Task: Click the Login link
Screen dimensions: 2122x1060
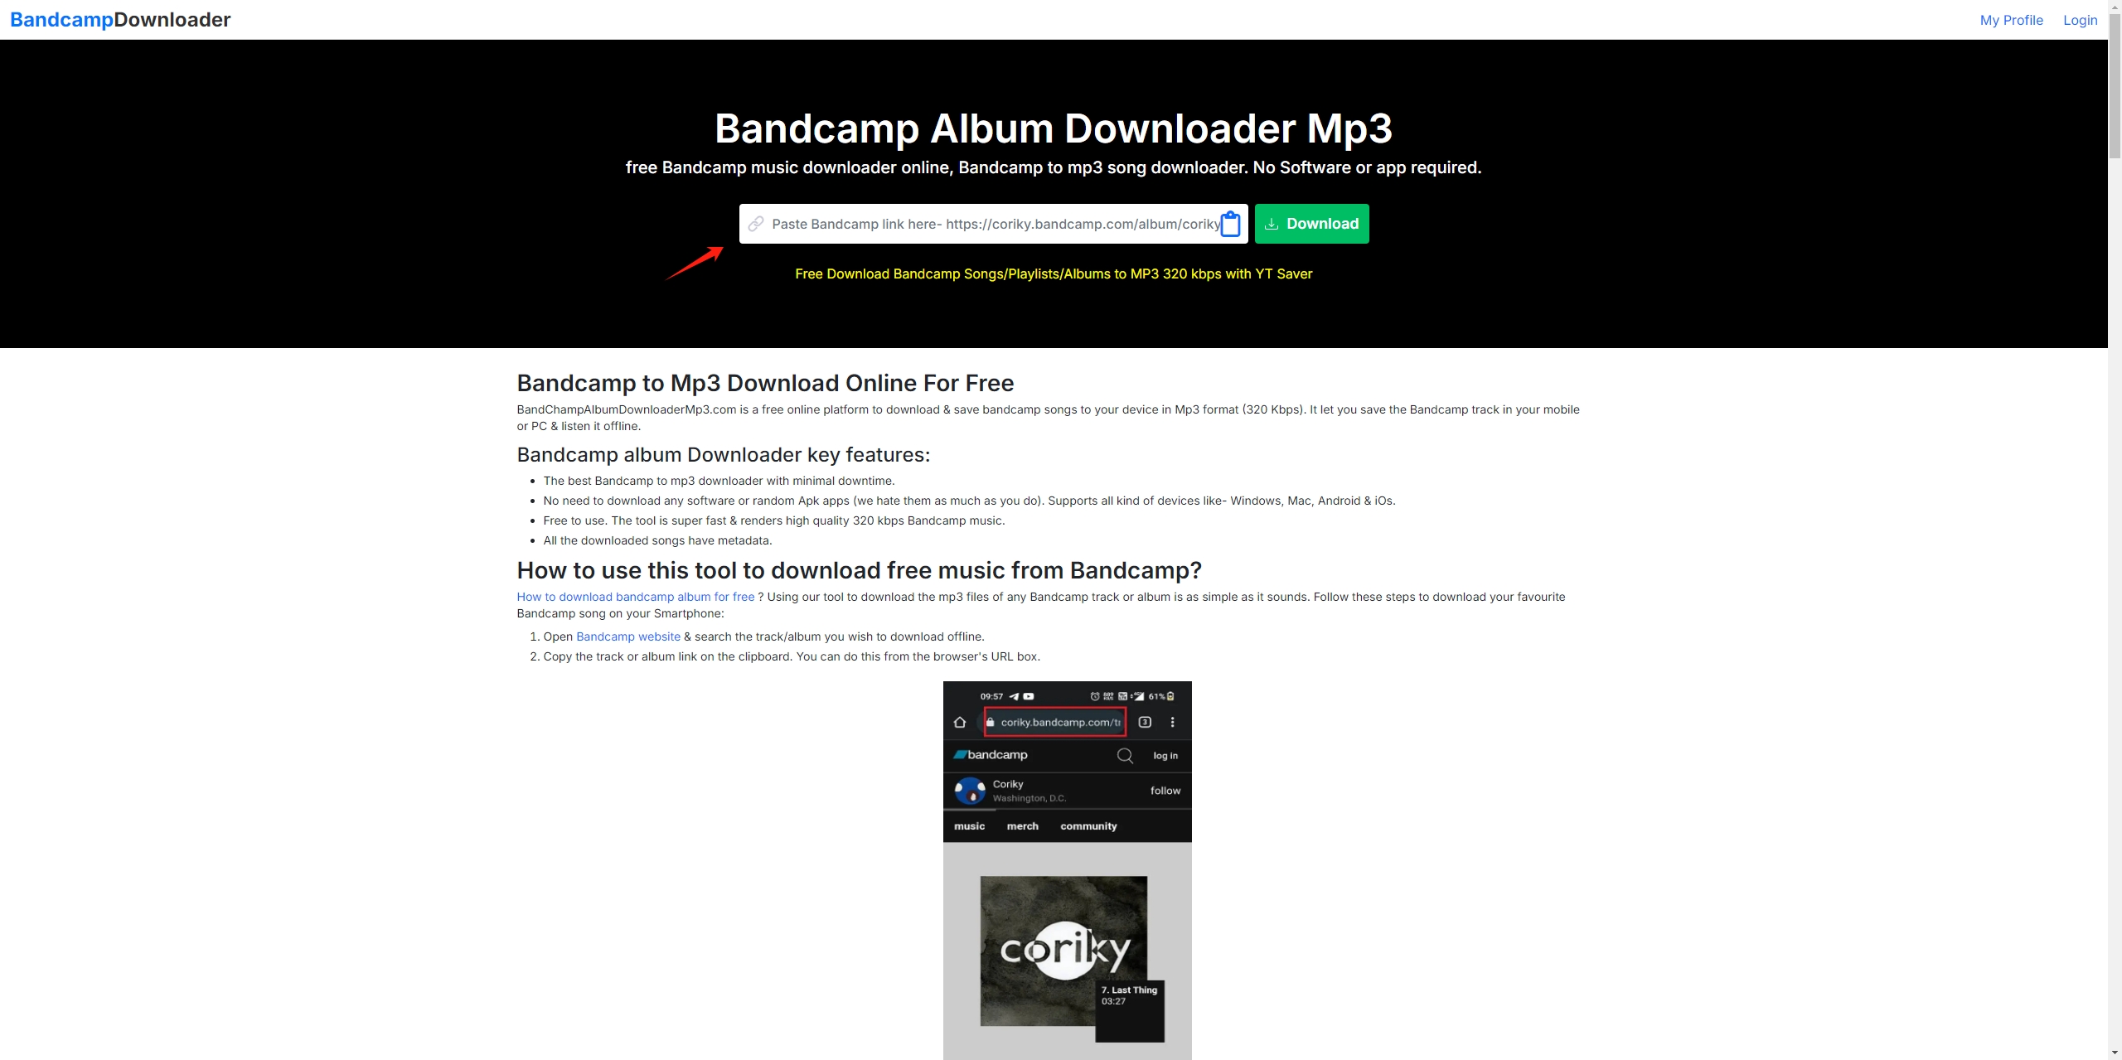Action: point(2079,17)
